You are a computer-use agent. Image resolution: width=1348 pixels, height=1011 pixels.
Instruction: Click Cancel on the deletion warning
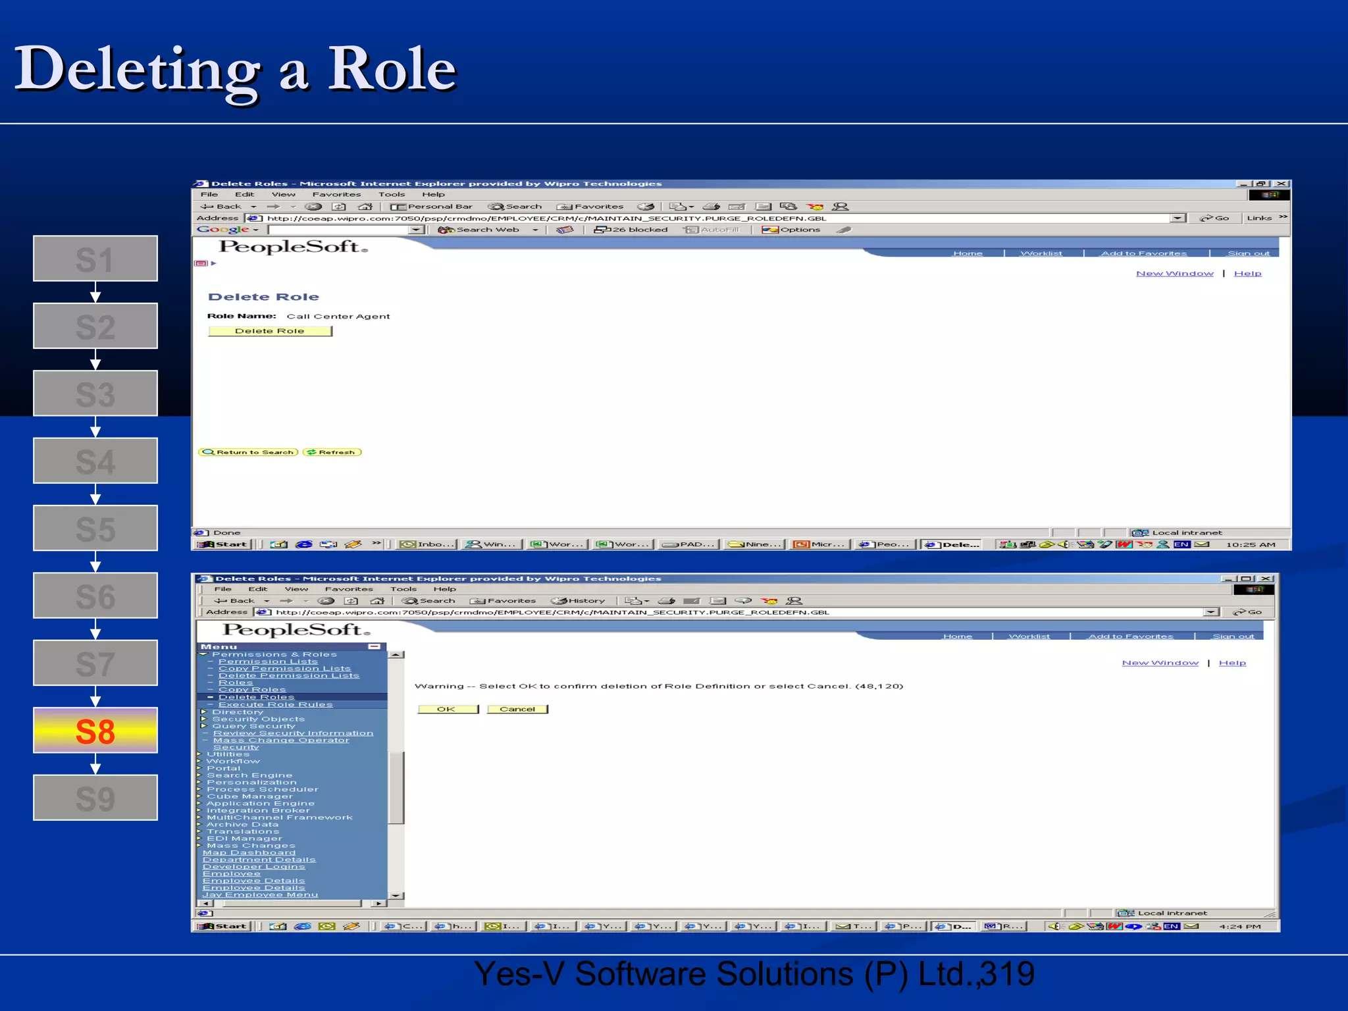point(517,709)
